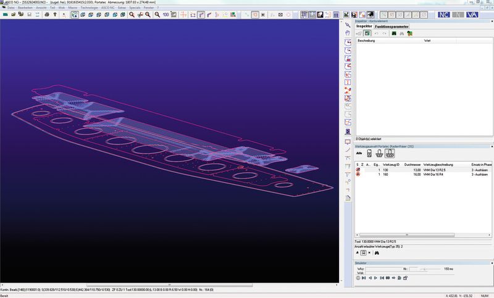The width and height of the screenshot is (494, 298).
Task: Select the hand pan tool in the side toolbar
Action: tap(348, 33)
